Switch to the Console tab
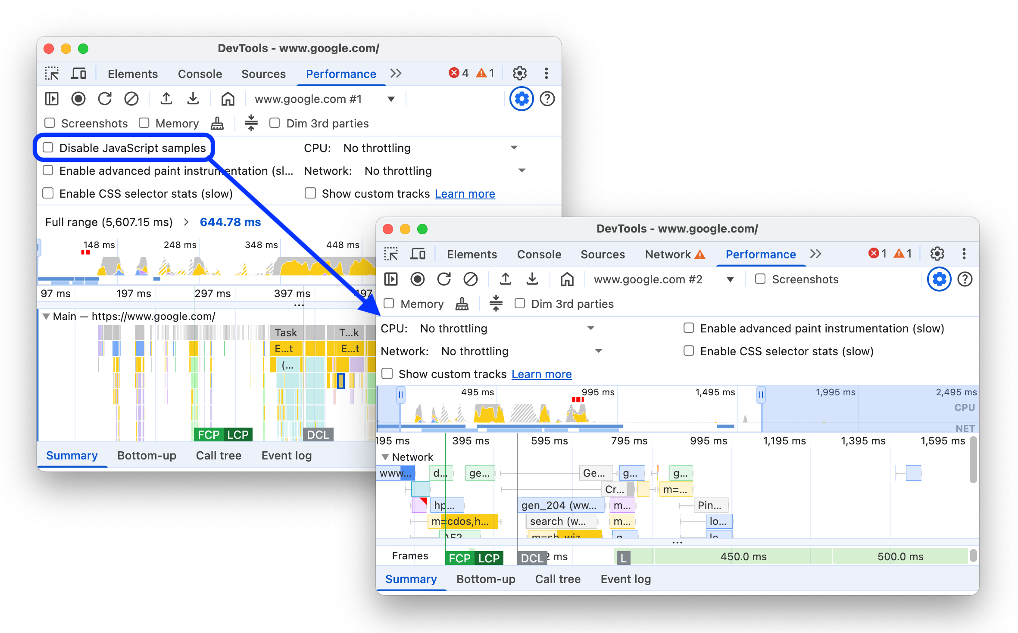The width and height of the screenshot is (1018, 633). 539,254
